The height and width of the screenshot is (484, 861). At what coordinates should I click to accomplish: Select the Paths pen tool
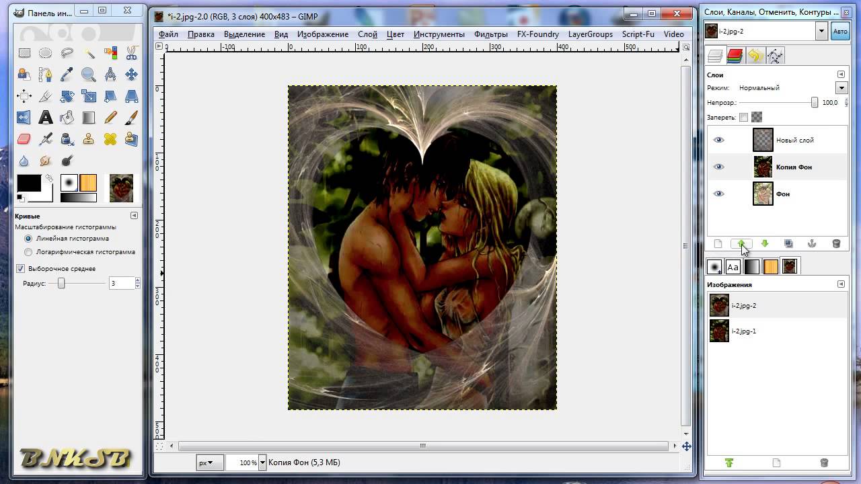point(45,75)
